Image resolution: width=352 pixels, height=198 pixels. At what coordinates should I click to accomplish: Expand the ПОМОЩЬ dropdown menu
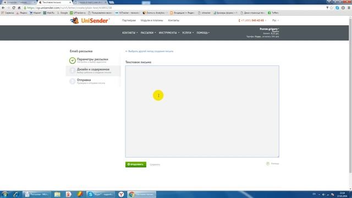(x=203, y=33)
